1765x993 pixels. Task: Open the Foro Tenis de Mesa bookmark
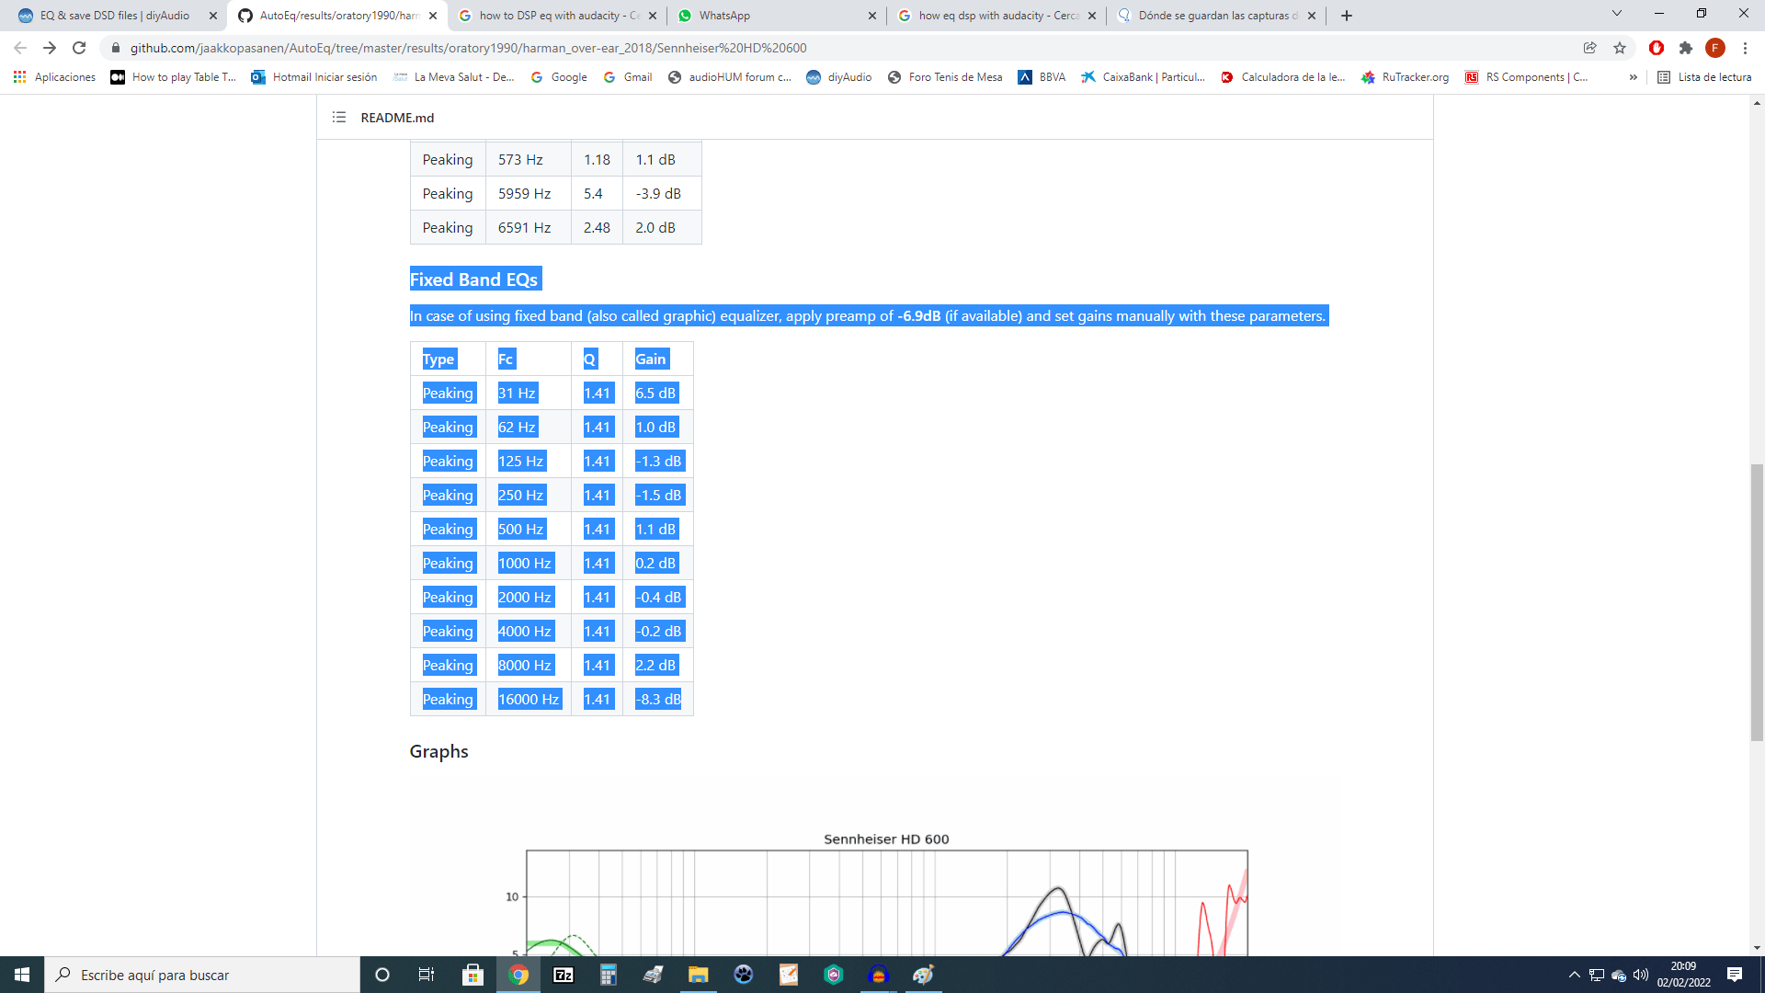tap(945, 77)
